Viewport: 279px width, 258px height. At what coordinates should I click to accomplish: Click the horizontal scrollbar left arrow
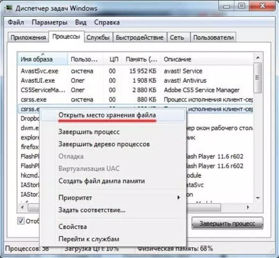(23, 207)
